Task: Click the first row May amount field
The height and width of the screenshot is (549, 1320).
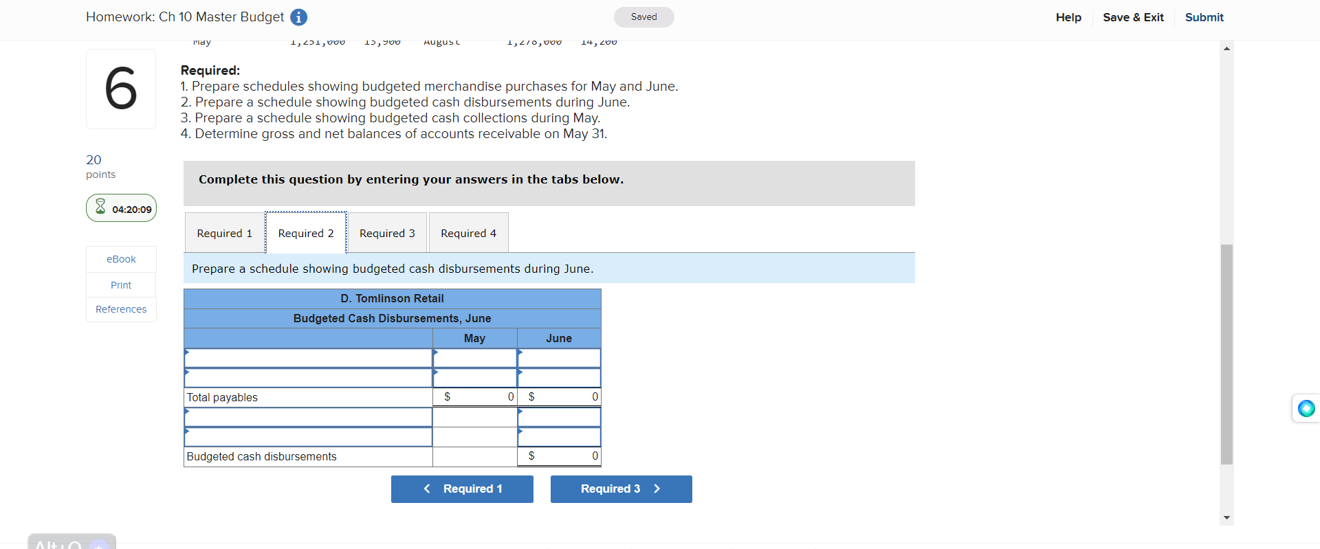Action: click(474, 358)
